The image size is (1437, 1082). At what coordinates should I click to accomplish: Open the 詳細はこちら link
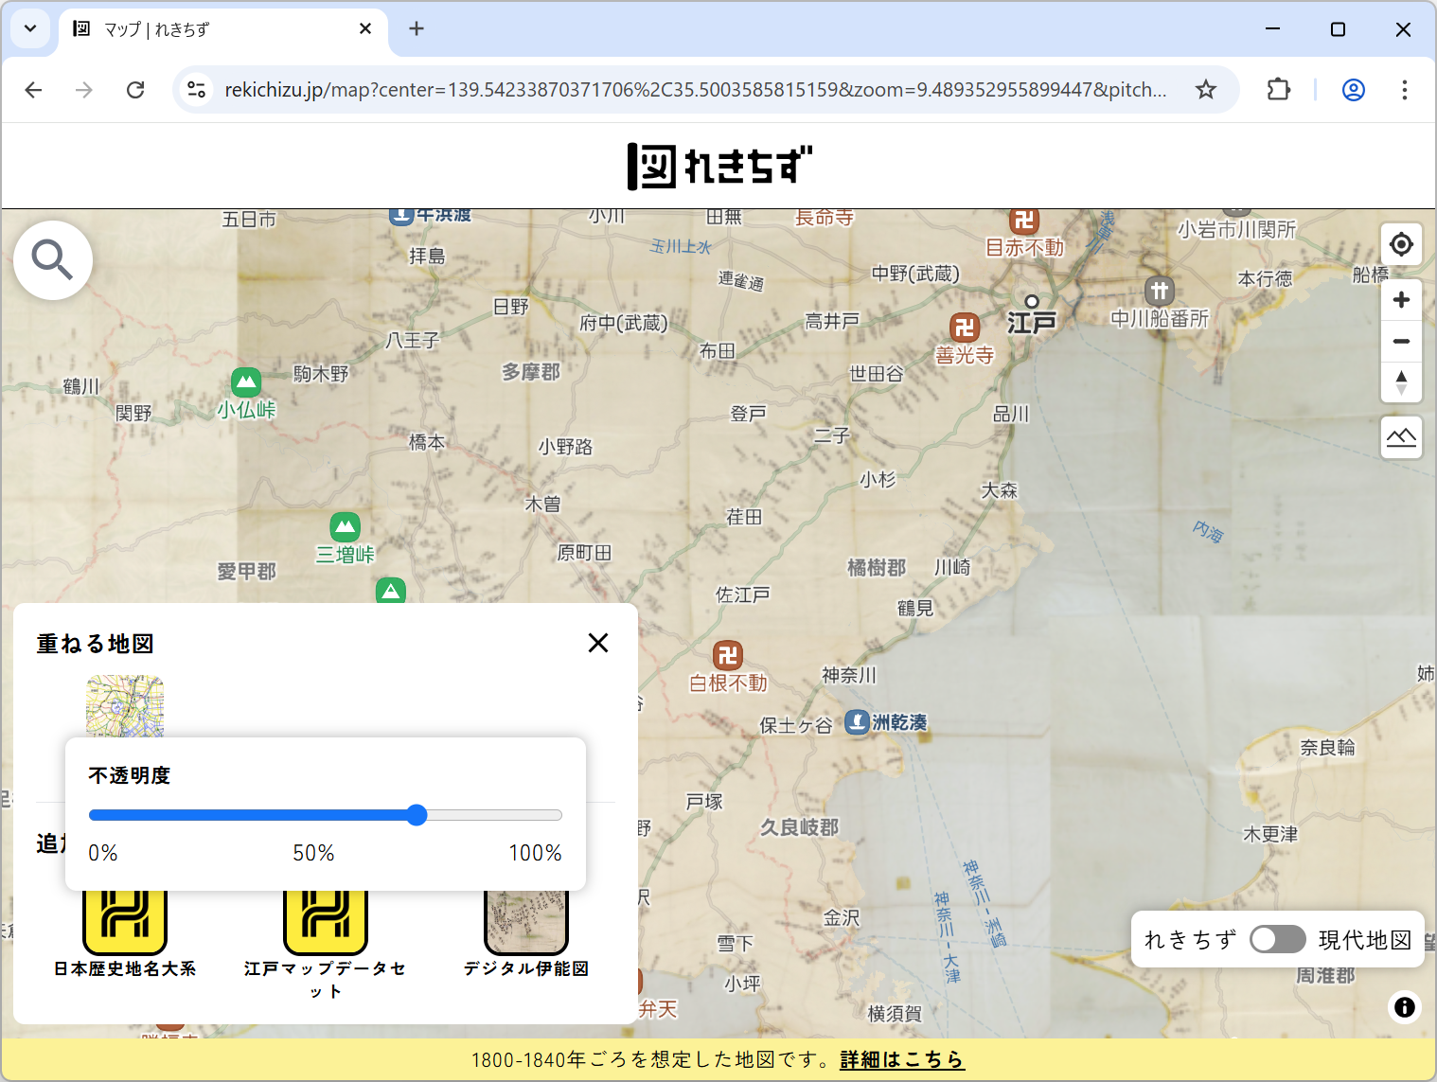pyautogui.click(x=901, y=1060)
